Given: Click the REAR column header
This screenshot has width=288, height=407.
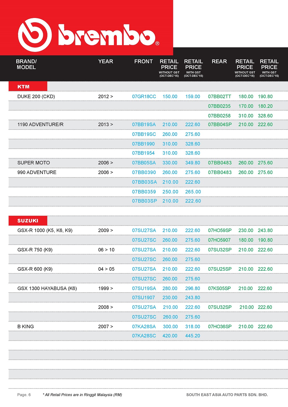Looking at the screenshot, I should [x=219, y=61].
